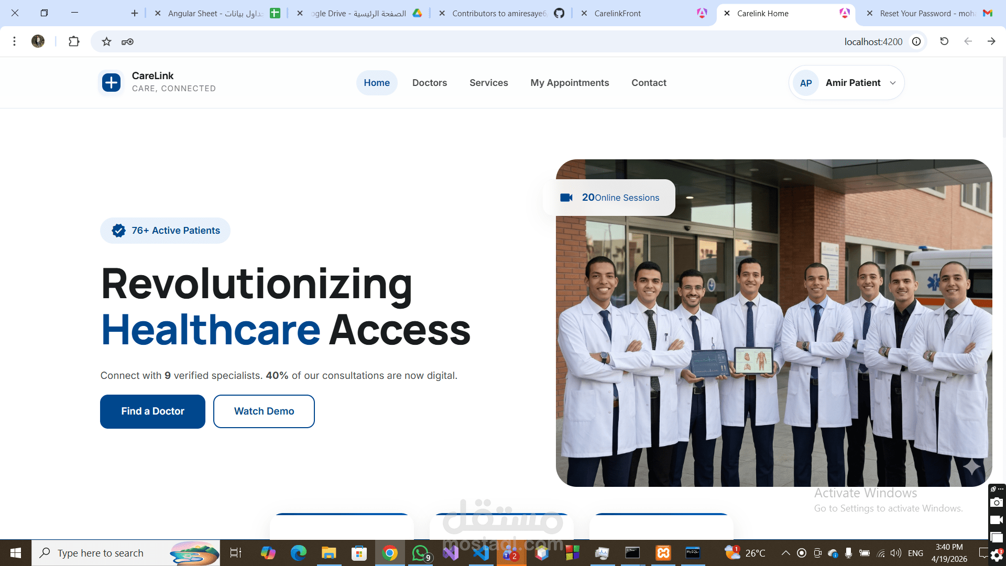Bookmark page with the star icon
1006x566 pixels.
106,41
